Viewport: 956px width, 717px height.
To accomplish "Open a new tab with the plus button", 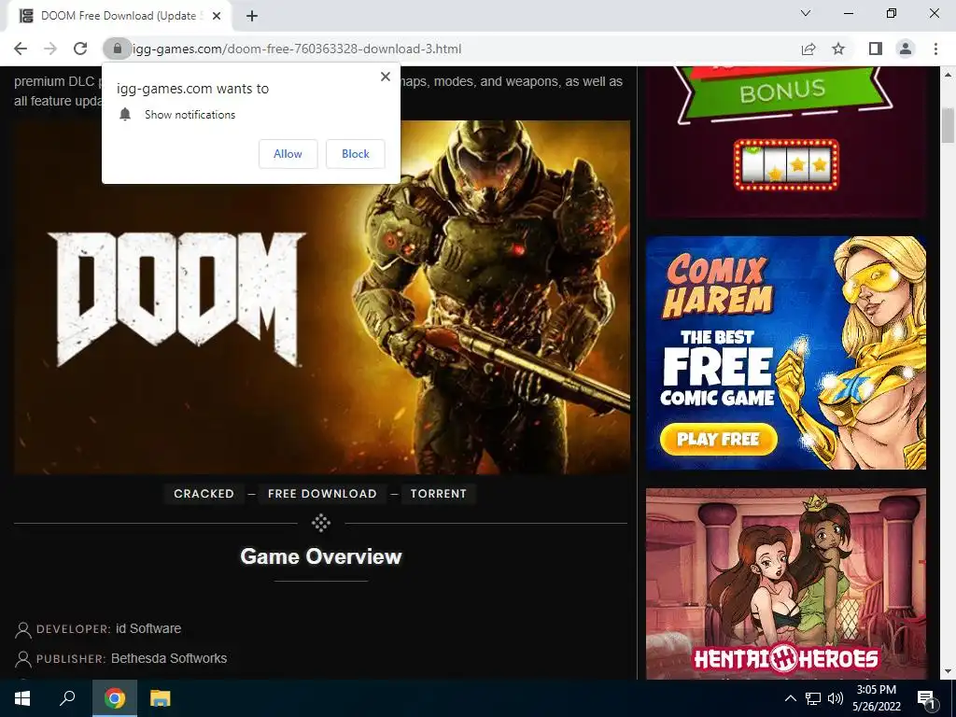I will coord(252,16).
